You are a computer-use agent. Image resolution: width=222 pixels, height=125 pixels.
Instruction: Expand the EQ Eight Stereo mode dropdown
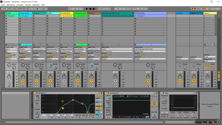(99, 100)
